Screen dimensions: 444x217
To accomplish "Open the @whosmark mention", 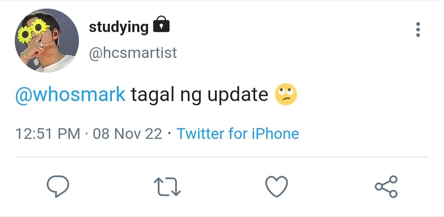I will tap(70, 95).
